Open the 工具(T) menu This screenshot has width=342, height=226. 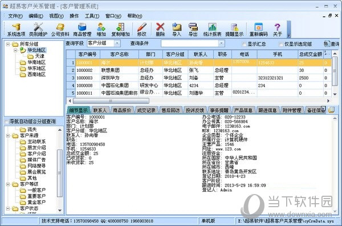[92, 16]
